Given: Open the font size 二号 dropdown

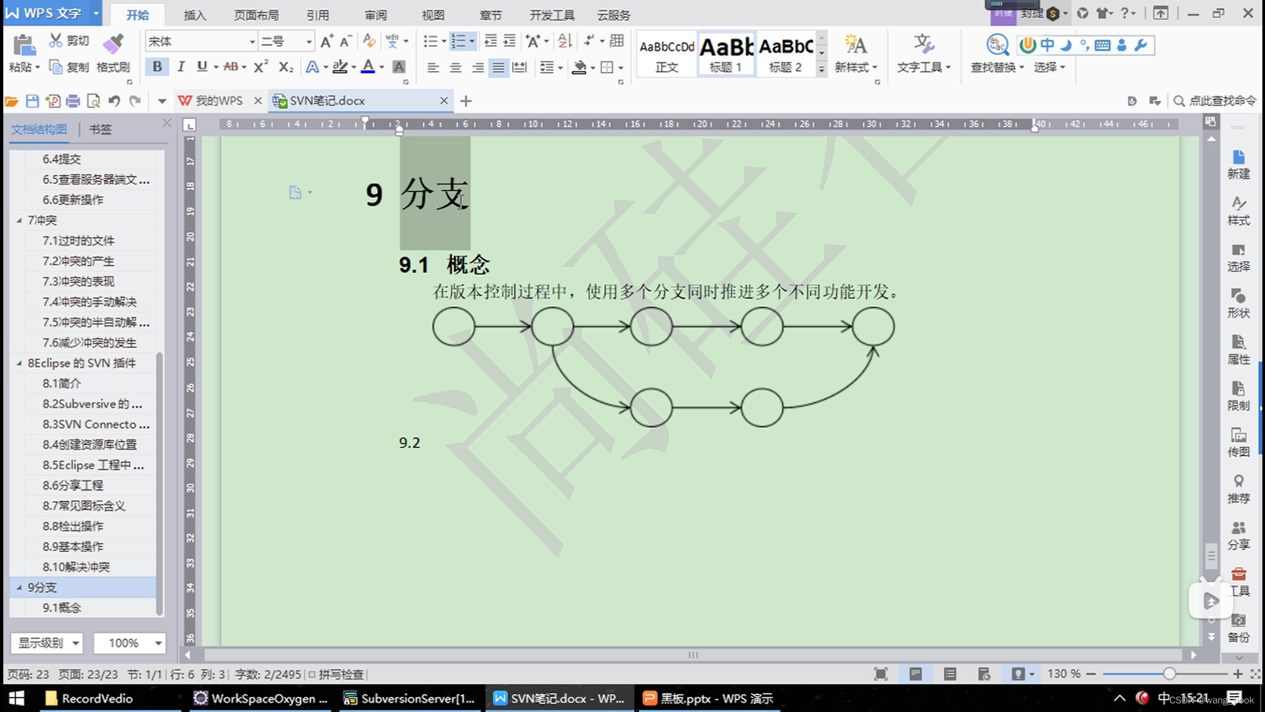Looking at the screenshot, I should pos(308,42).
